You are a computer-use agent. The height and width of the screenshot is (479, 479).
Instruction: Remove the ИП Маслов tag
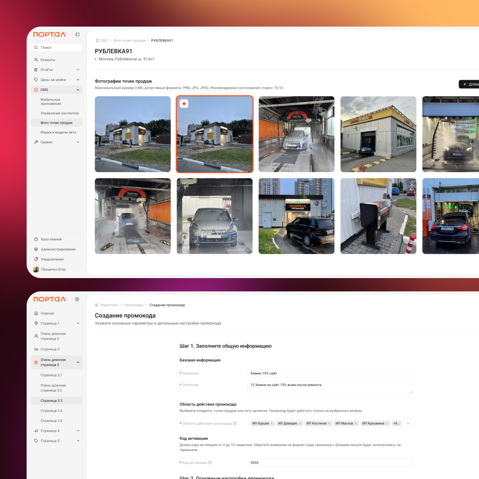point(356,424)
